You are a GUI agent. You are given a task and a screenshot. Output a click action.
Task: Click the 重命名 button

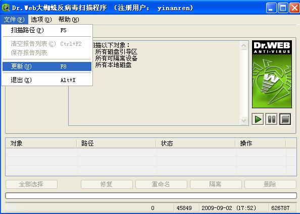(161, 184)
